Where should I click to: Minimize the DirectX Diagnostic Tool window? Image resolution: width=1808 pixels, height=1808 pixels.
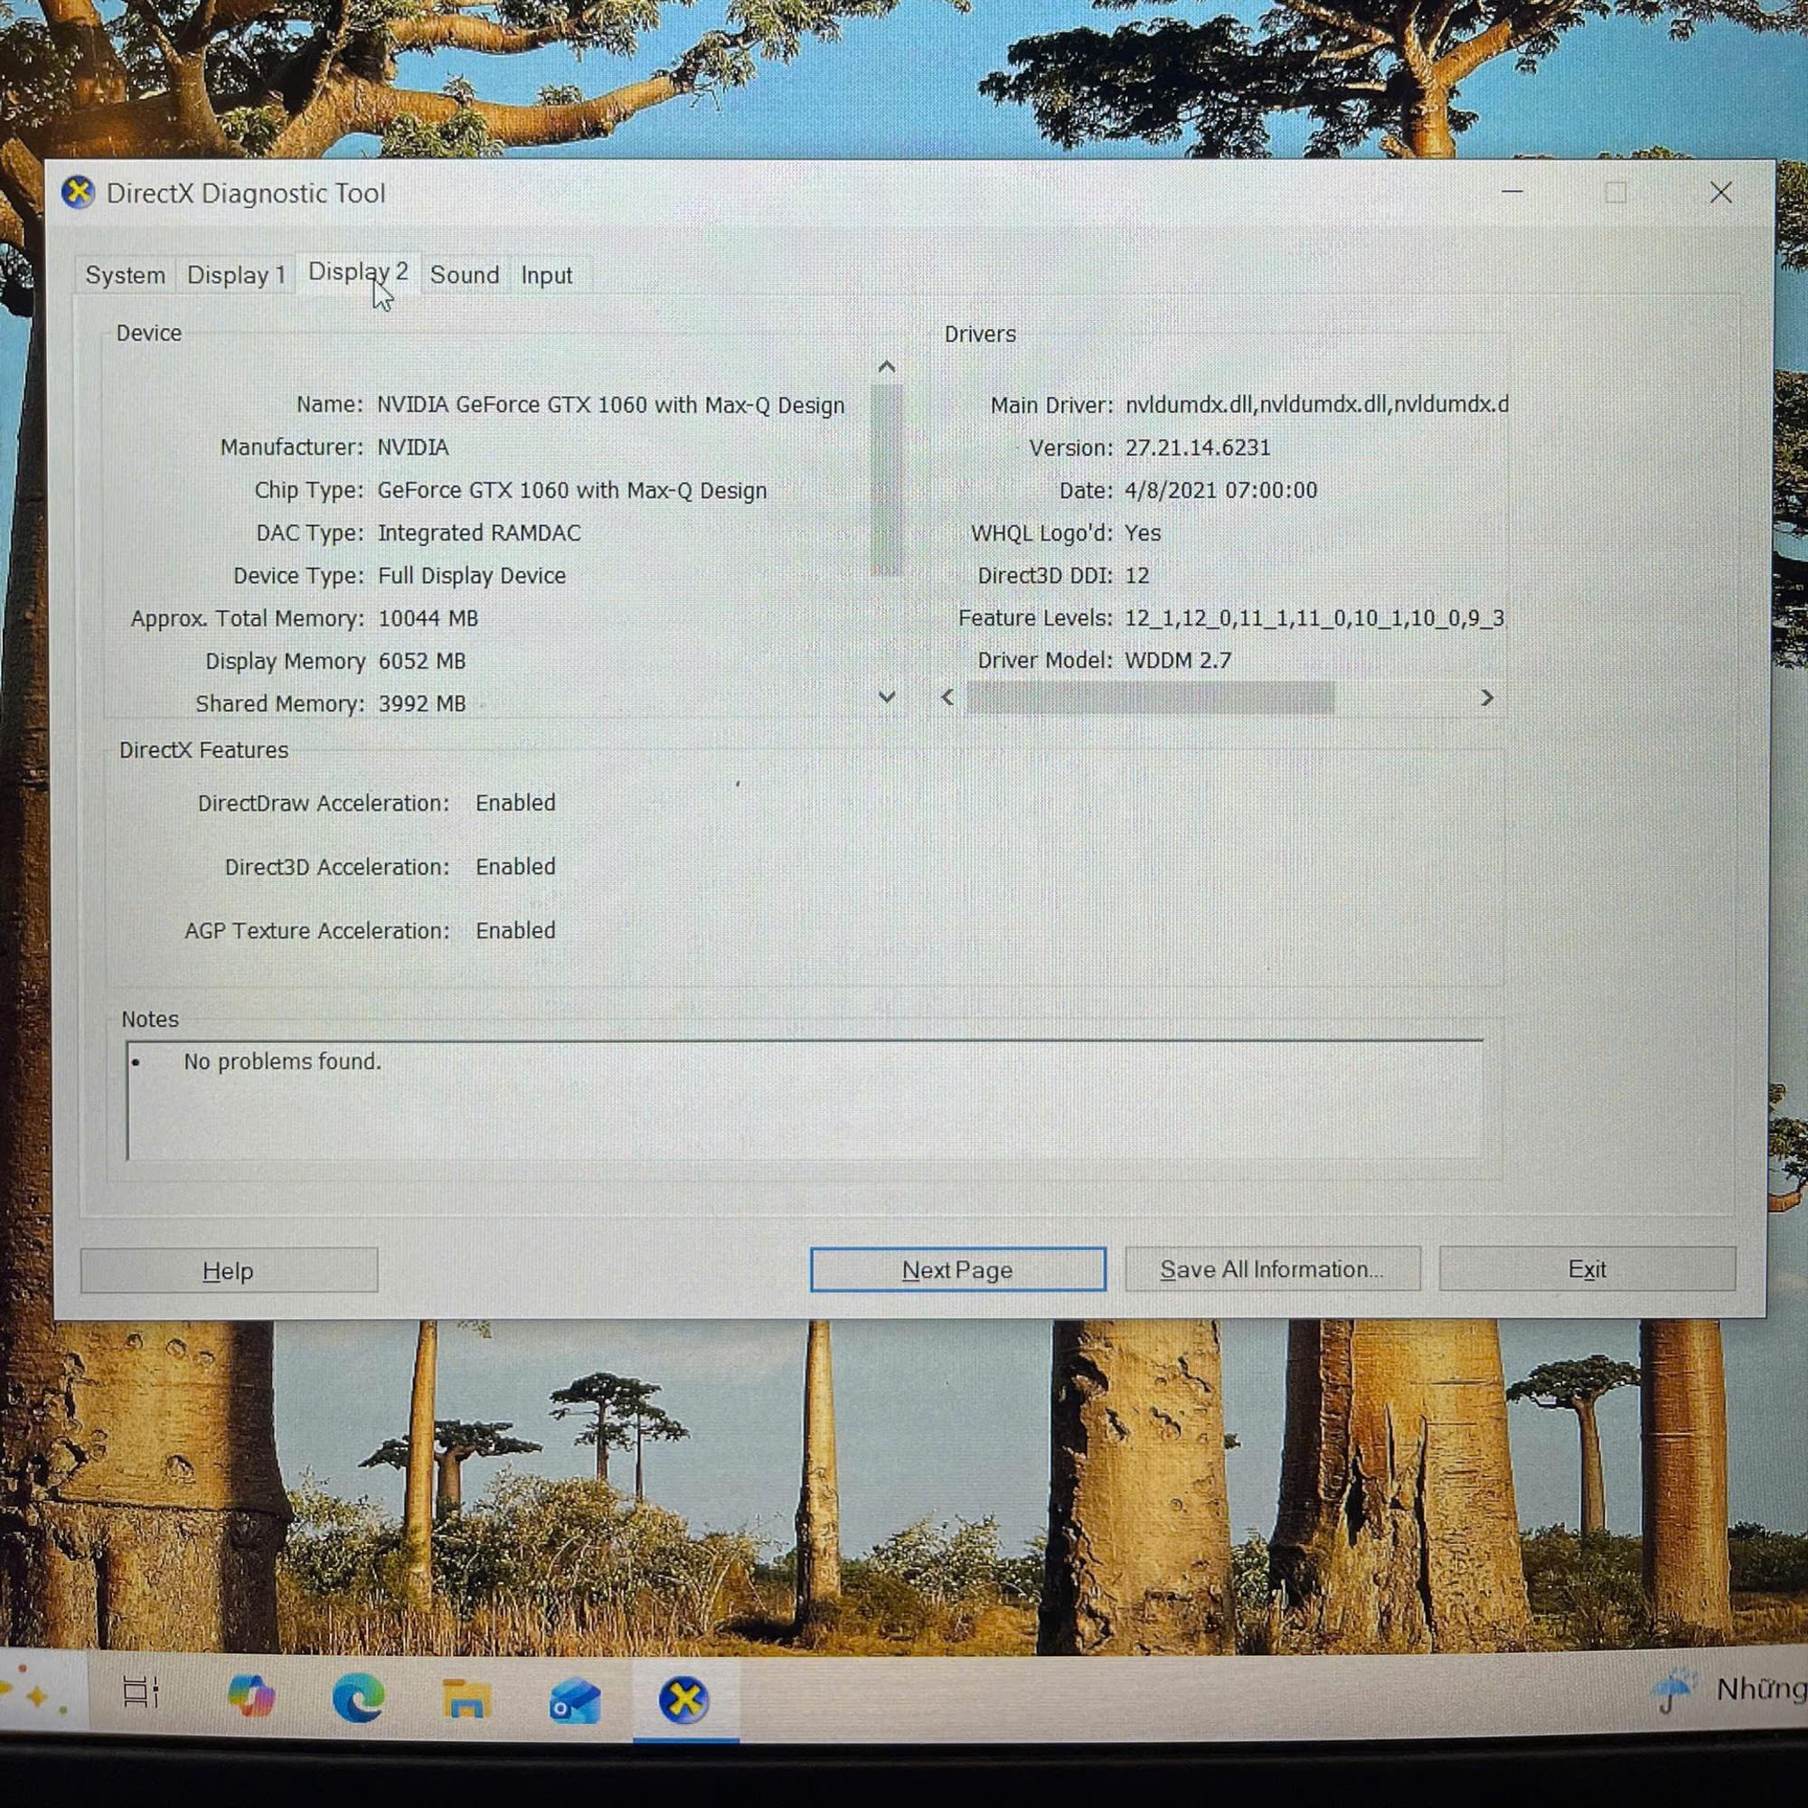1512,193
